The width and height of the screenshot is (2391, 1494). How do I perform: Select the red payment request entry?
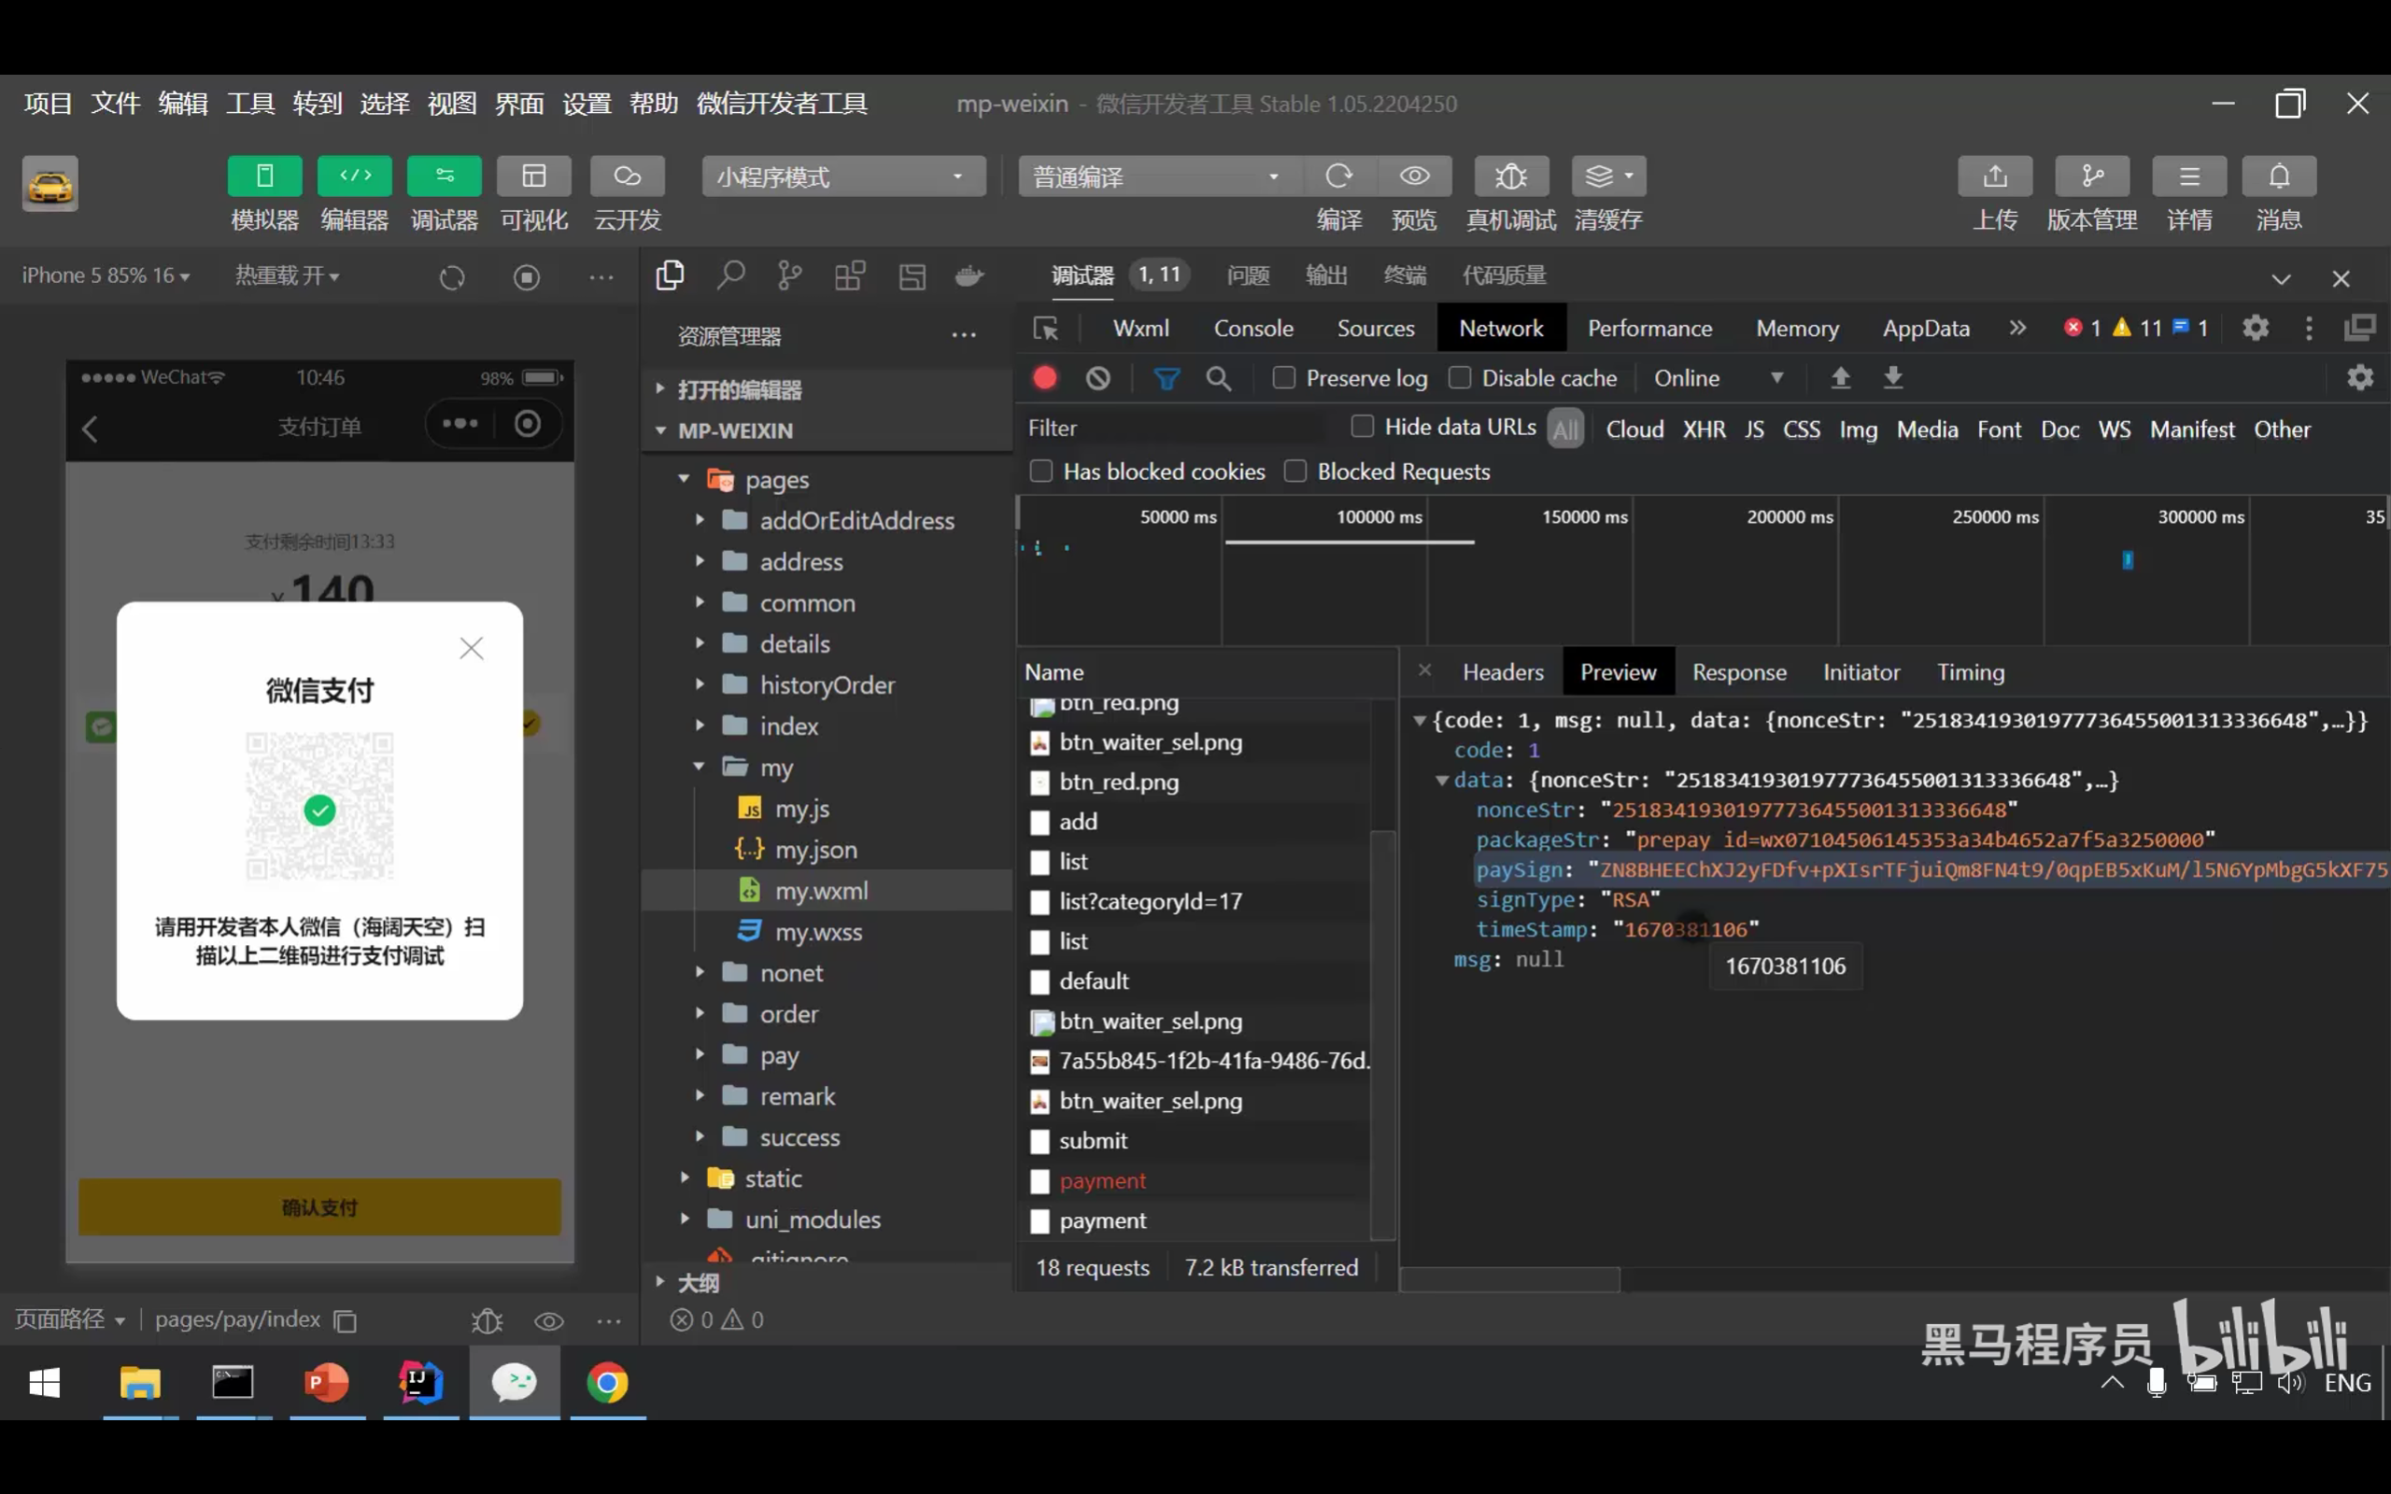1103,1181
